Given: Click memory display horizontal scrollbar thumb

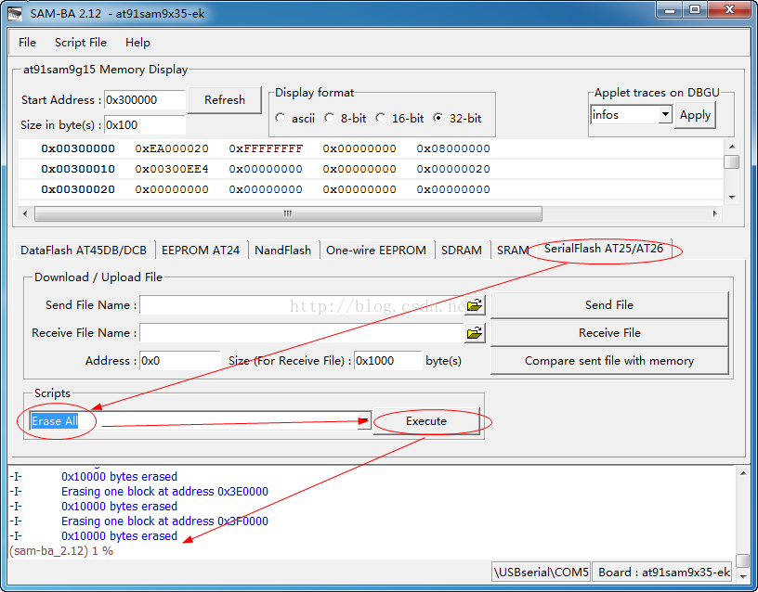Looking at the screenshot, I should coord(288,213).
